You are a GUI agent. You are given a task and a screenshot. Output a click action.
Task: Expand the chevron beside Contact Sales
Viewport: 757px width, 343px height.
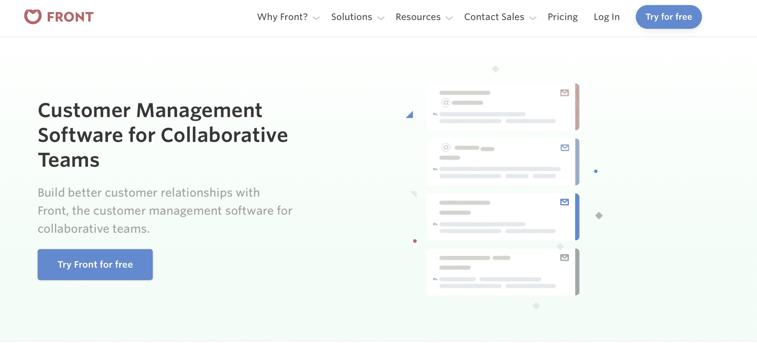(533, 18)
